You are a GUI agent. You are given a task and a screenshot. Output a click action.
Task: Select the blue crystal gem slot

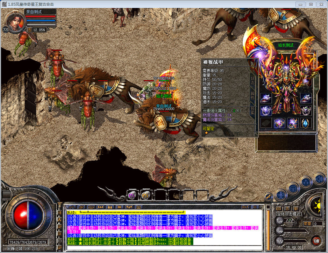tap(306, 123)
